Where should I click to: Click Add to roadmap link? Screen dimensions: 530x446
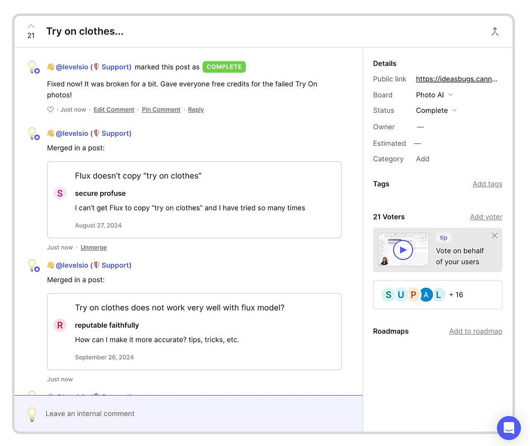tap(475, 331)
